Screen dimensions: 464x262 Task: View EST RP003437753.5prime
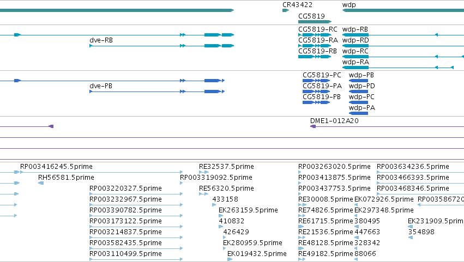334,188
